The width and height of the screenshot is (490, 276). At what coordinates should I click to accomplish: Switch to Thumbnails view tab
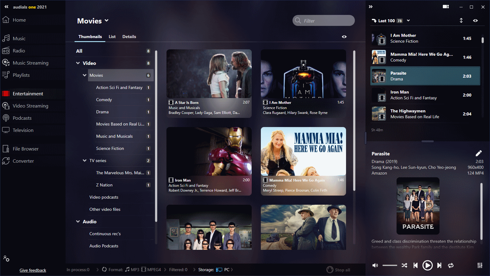coord(90,37)
